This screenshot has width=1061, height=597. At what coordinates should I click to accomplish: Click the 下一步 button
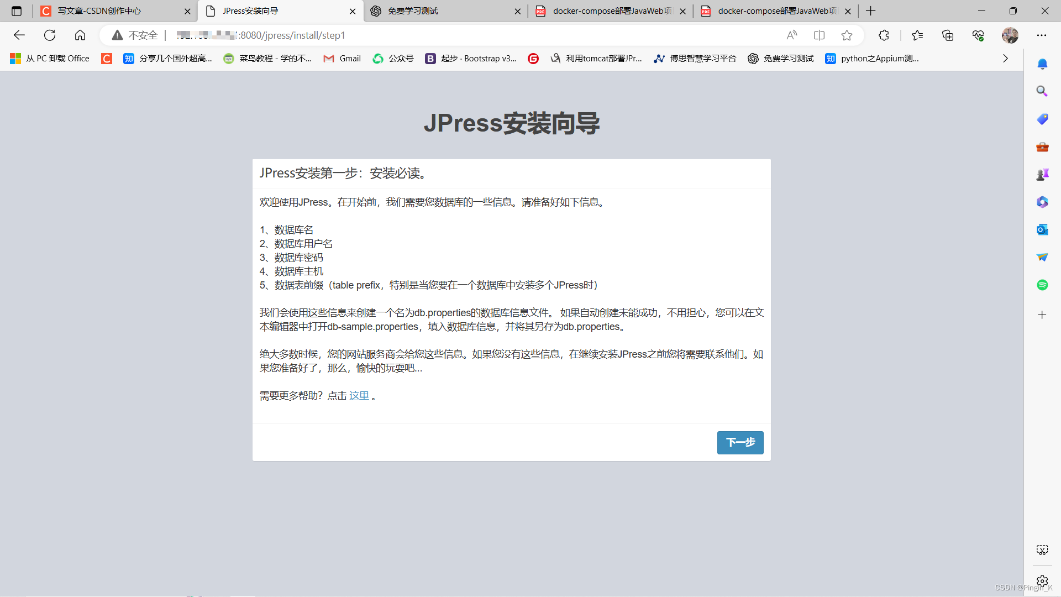[740, 443]
